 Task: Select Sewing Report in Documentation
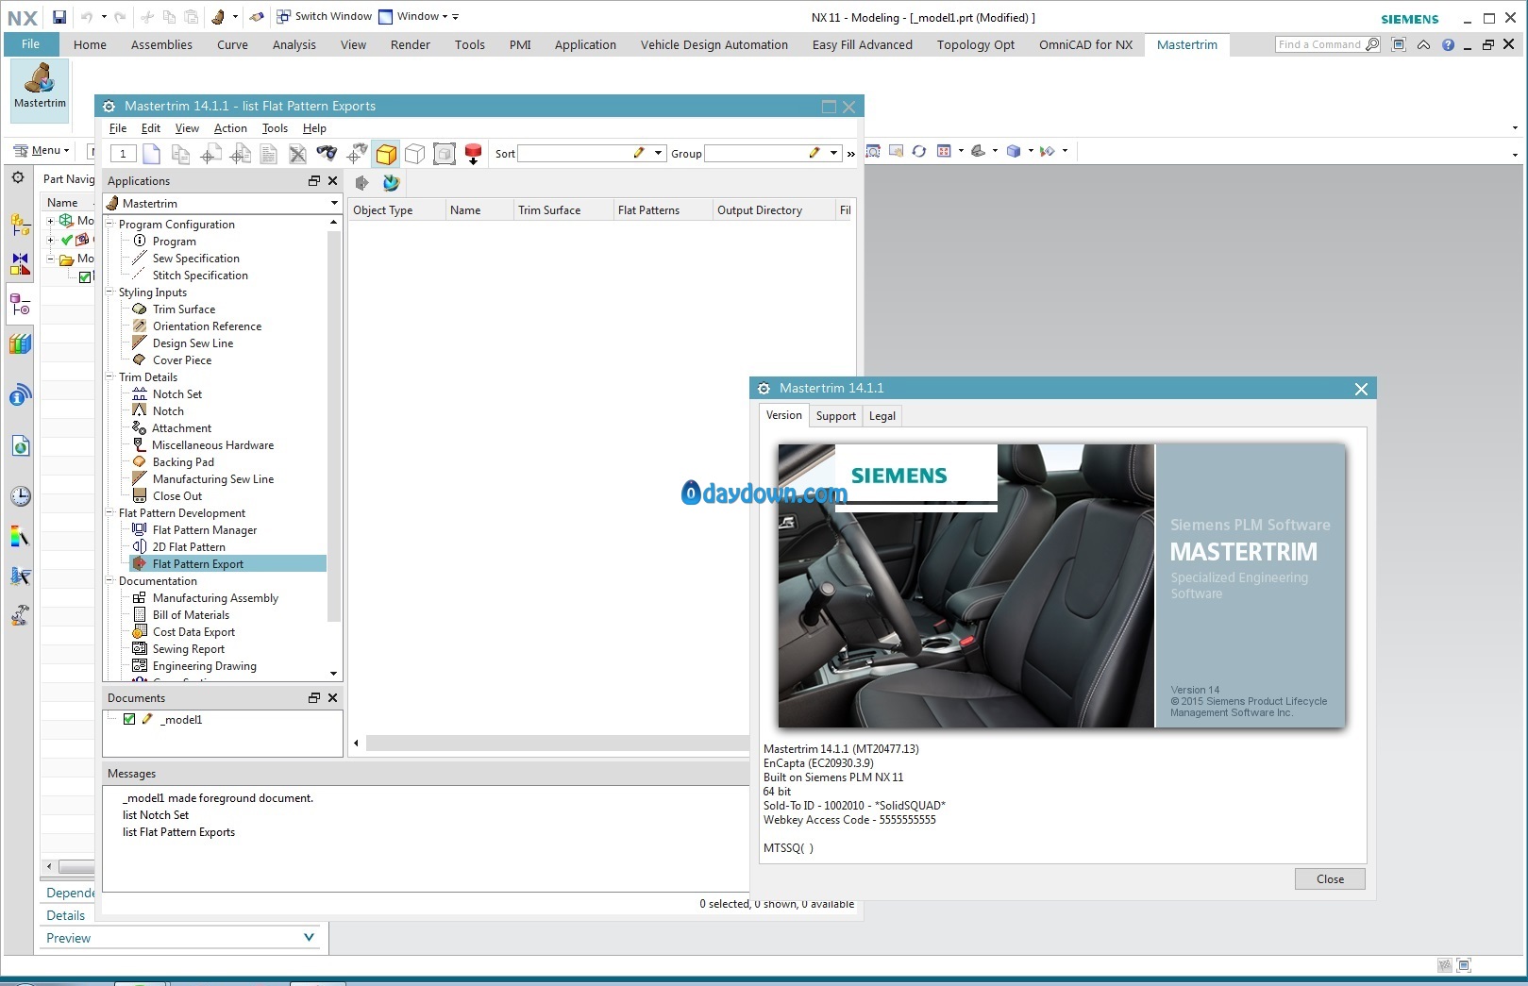click(189, 649)
